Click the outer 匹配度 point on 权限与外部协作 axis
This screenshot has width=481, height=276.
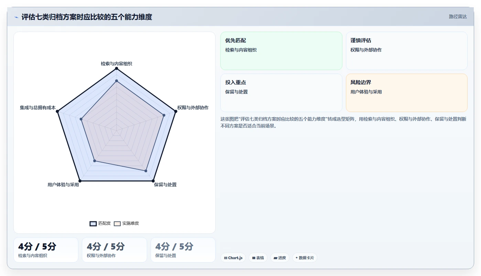pyautogui.click(x=176, y=111)
